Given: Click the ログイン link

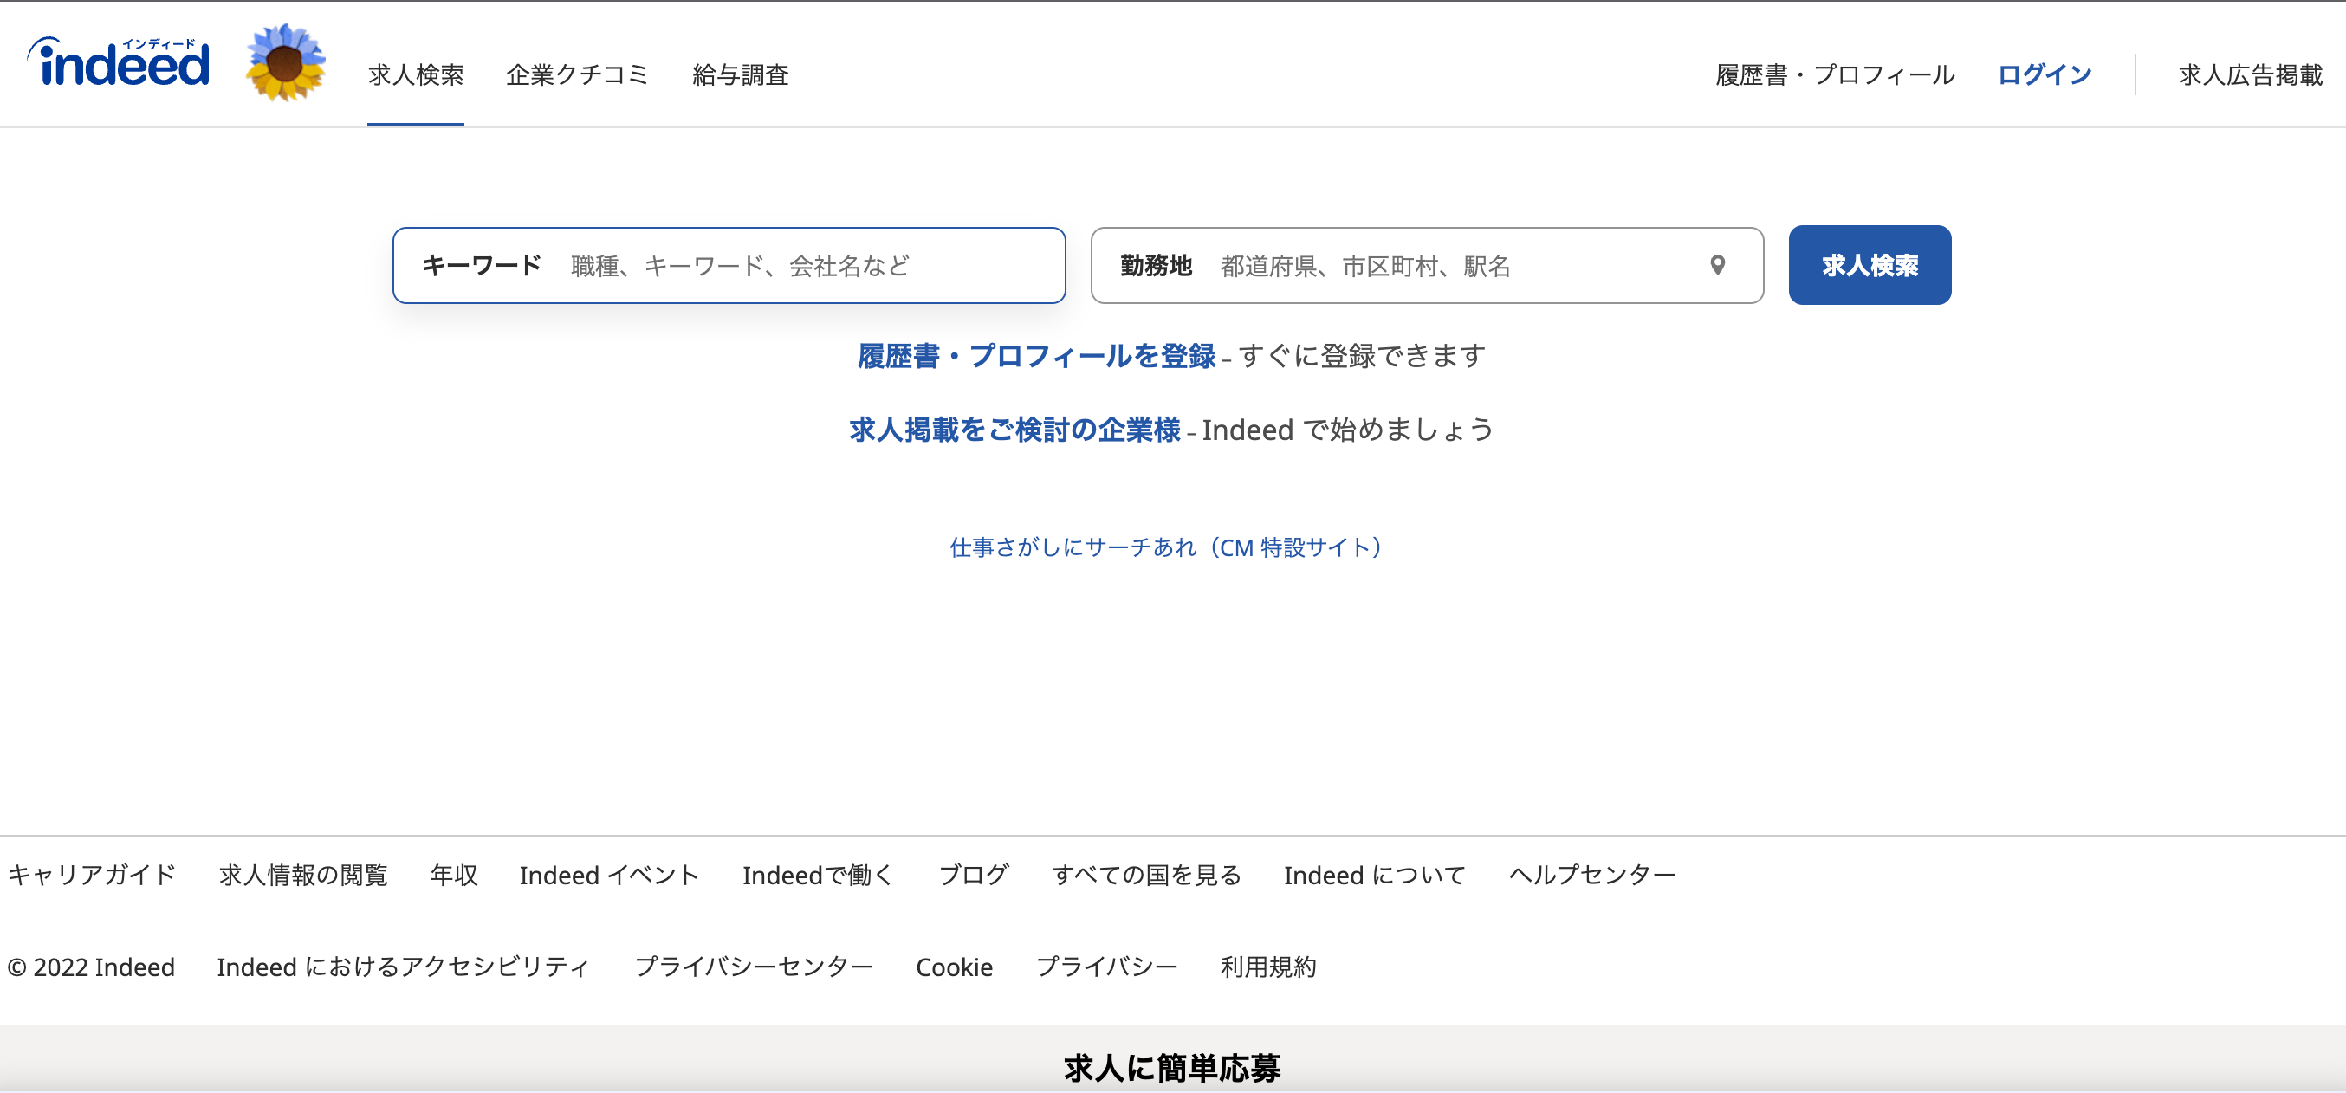Looking at the screenshot, I should click(2044, 74).
